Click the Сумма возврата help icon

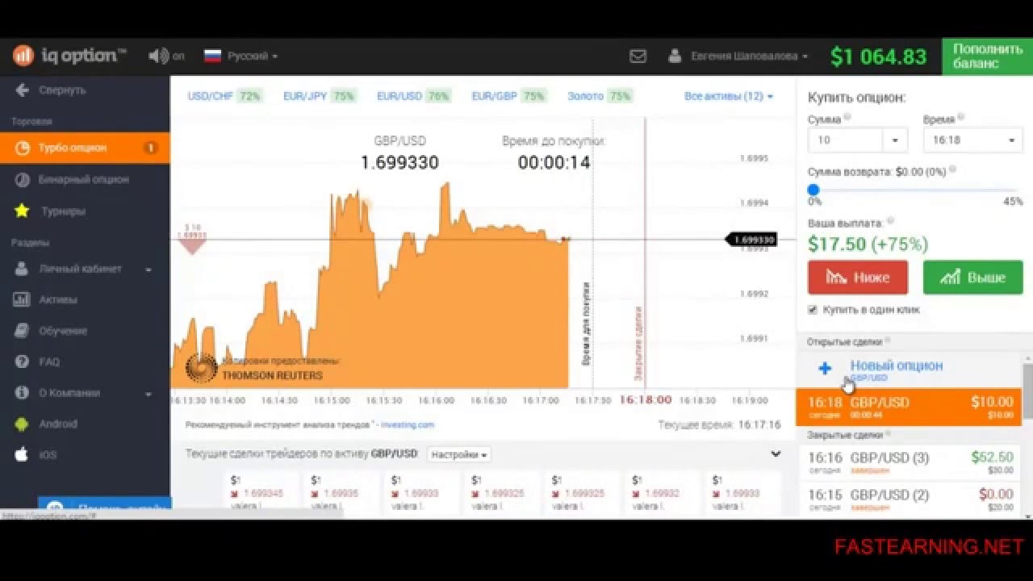(x=952, y=169)
